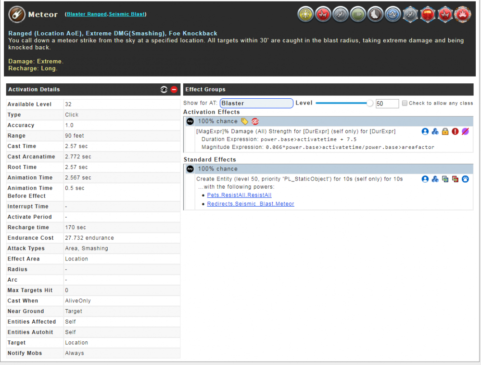Open the Seismic Blast powerset link
The image size is (481, 365).
(x=127, y=14)
